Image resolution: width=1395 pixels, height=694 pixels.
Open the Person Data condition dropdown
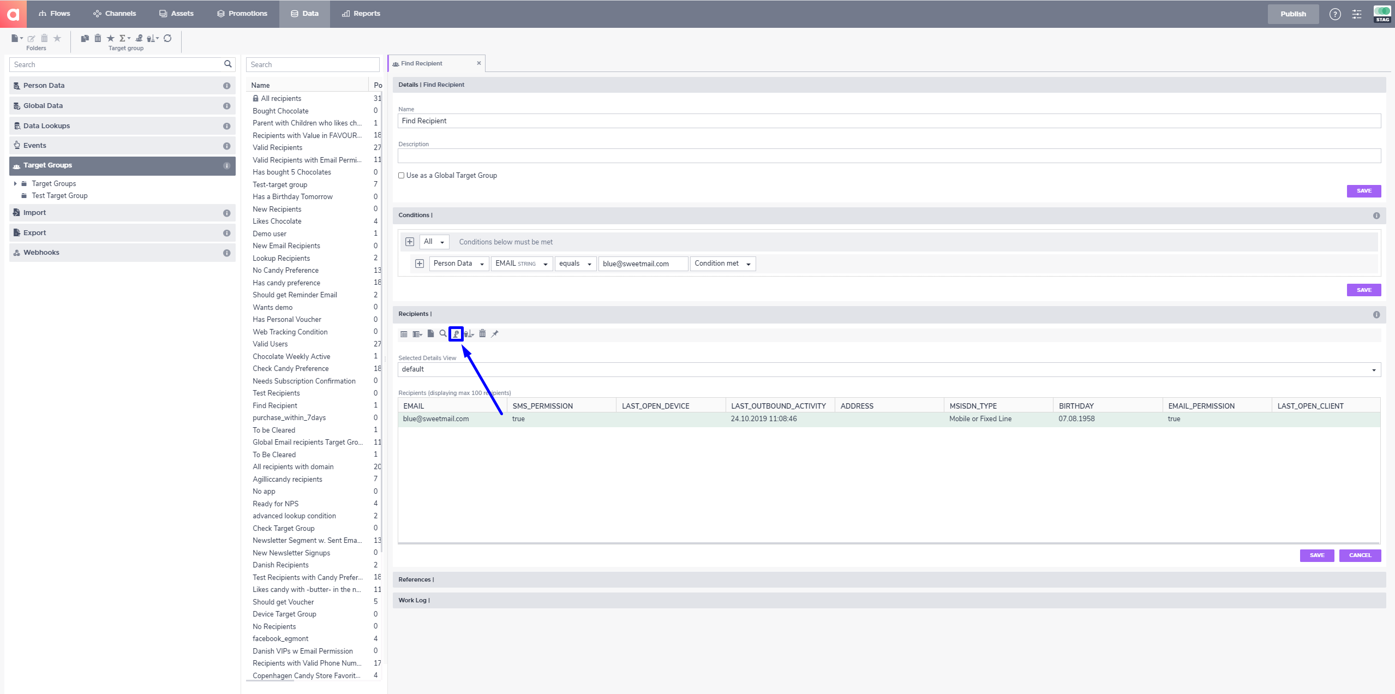click(459, 264)
